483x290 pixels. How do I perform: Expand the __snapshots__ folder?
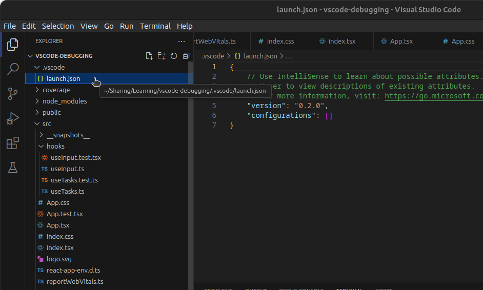click(x=68, y=135)
